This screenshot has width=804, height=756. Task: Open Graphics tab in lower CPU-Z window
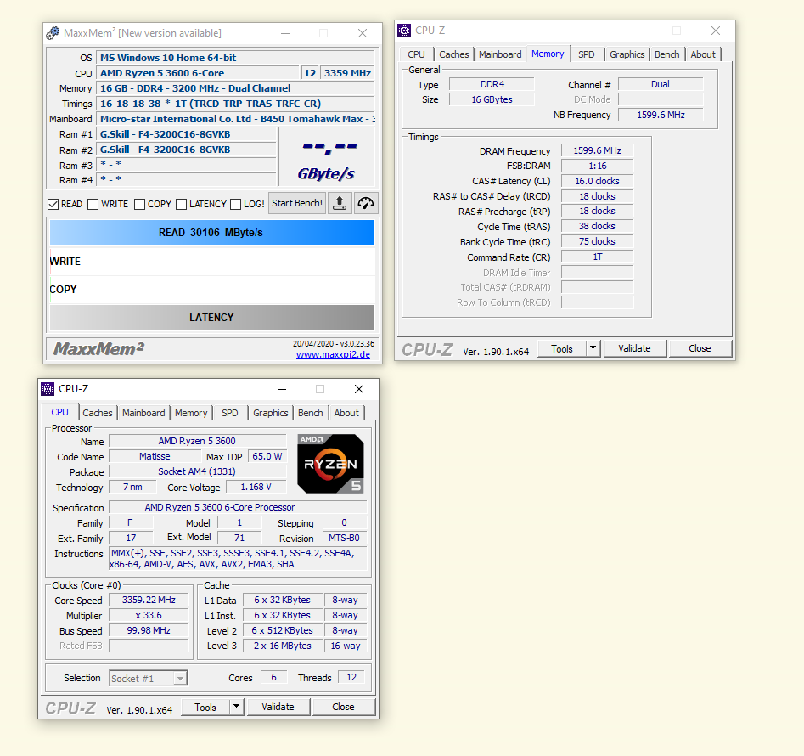[x=271, y=413]
